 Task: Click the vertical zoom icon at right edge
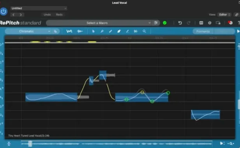coord(239,46)
